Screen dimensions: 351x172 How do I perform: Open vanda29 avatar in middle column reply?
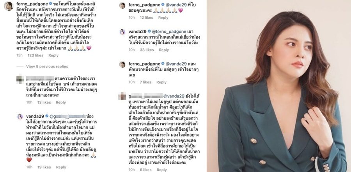[122, 32]
